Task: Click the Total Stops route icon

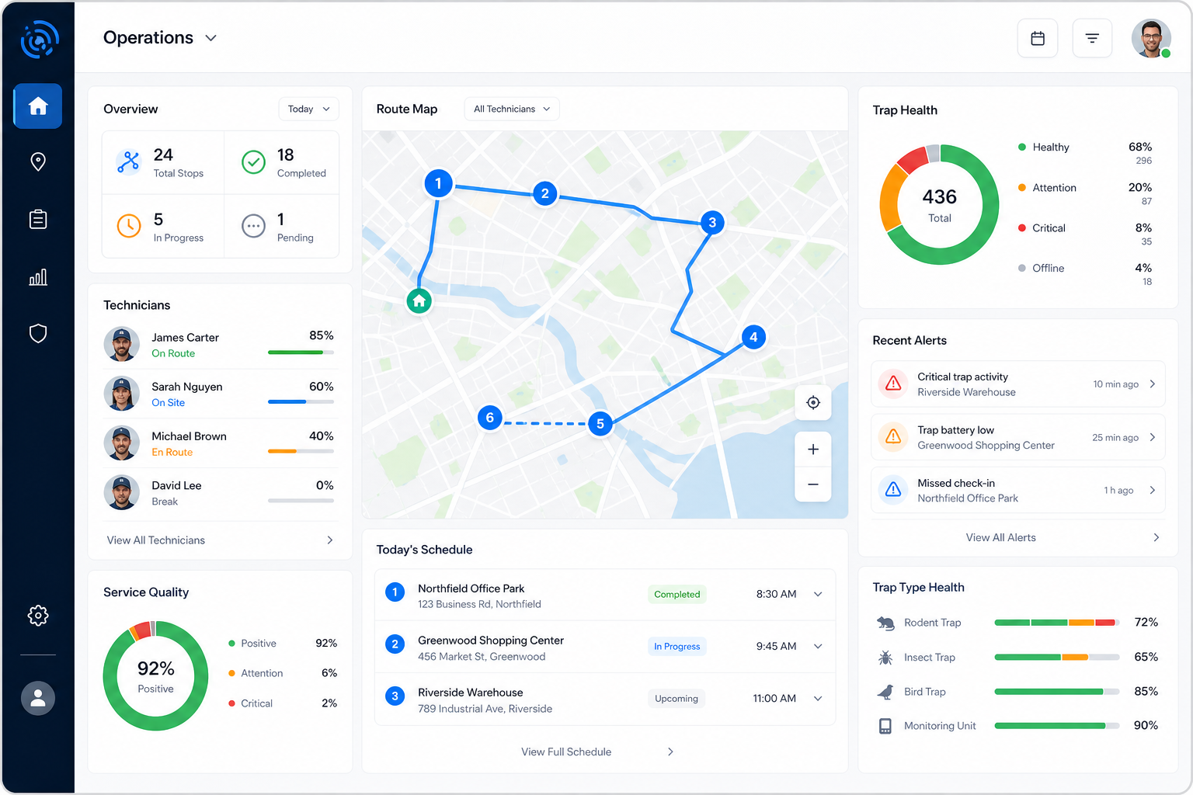Action: 128,161
